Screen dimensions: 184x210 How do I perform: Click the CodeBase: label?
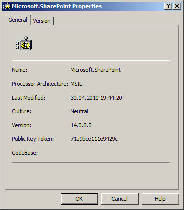pyautogui.click(x=25, y=153)
